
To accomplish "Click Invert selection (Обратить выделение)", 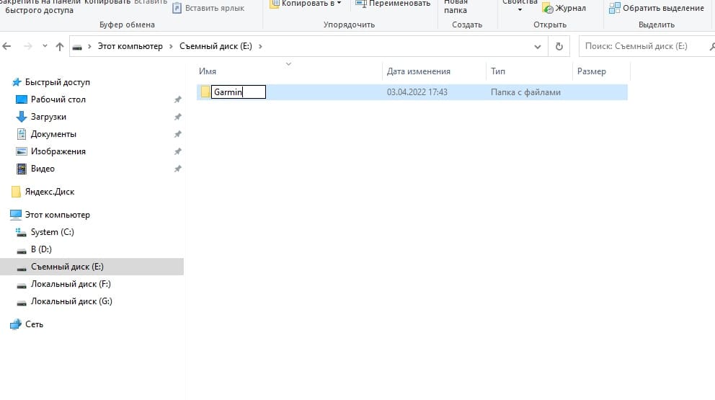I will tap(657, 8).
